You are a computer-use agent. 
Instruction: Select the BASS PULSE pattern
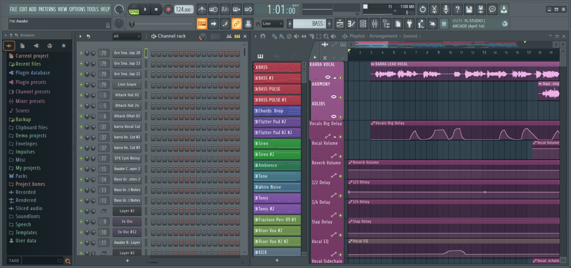point(277,89)
